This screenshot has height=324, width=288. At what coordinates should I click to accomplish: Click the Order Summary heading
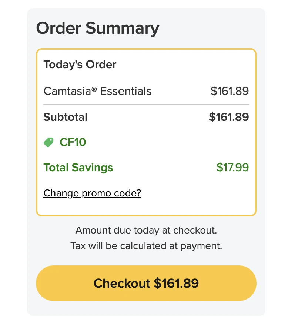click(x=98, y=28)
